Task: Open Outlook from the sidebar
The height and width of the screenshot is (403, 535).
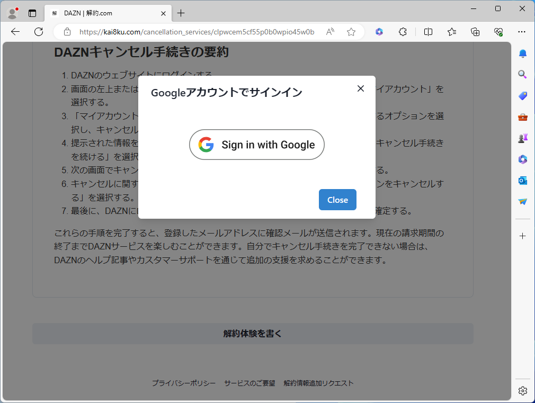Action: tap(522, 180)
